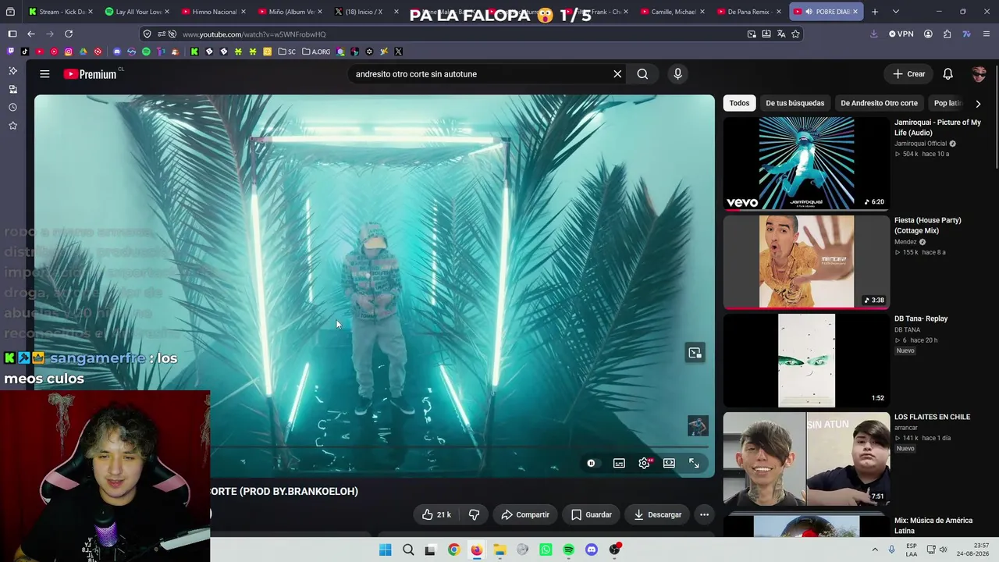
Task: Expand the tab list dropdown arrow
Action: [896, 12]
